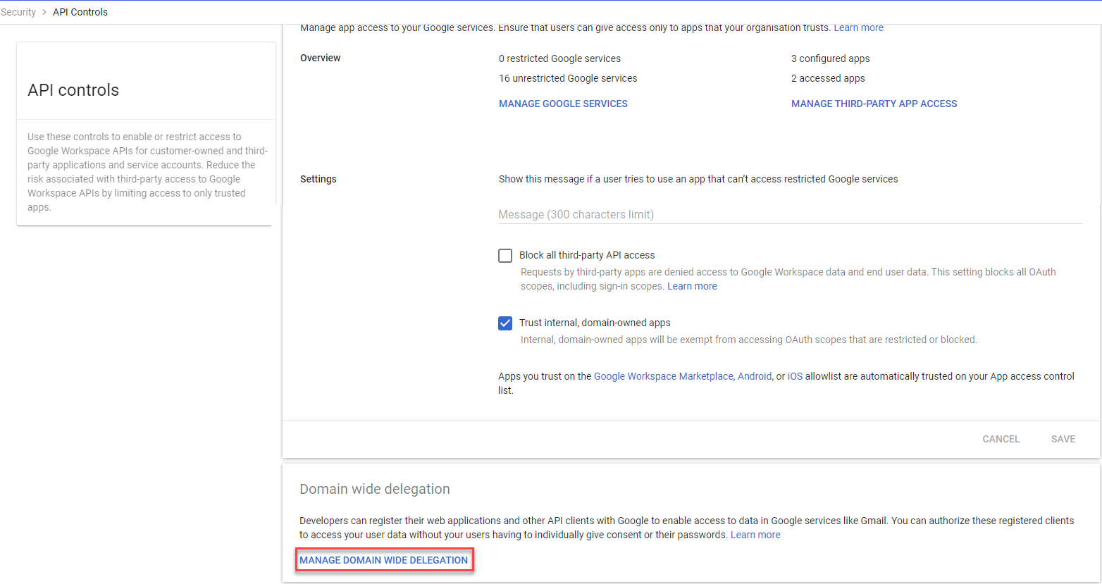Navigate to Security via the breadcrumb
Image resolution: width=1102 pixels, height=584 pixels.
point(18,11)
